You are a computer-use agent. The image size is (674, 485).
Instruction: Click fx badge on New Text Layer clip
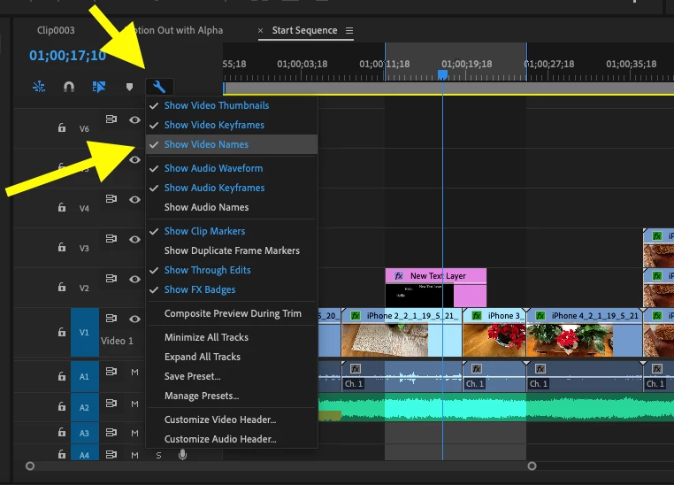[x=399, y=276]
